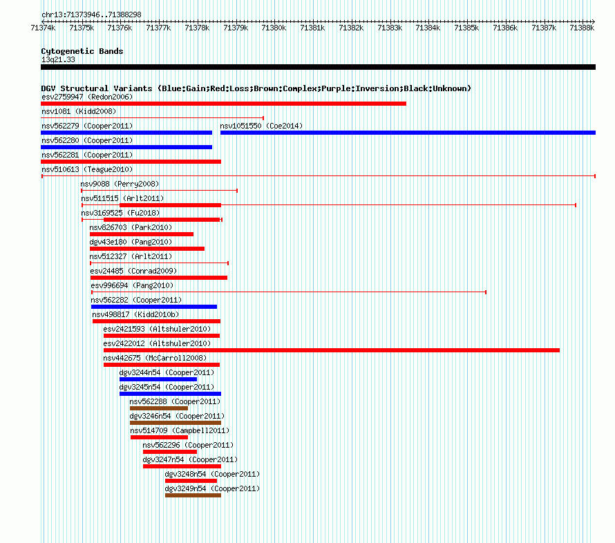Open dgv43e180 (Pang2010) variant label
The width and height of the screenshot is (615, 543).
(x=131, y=242)
